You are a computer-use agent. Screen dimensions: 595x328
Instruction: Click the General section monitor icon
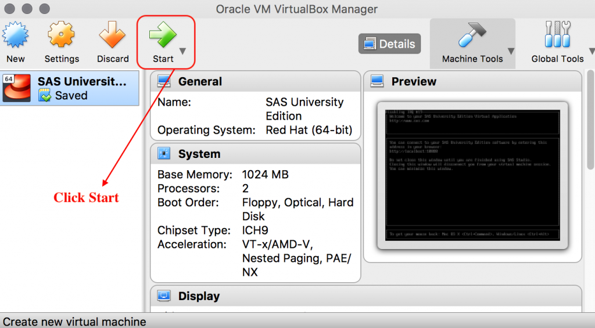(164, 81)
